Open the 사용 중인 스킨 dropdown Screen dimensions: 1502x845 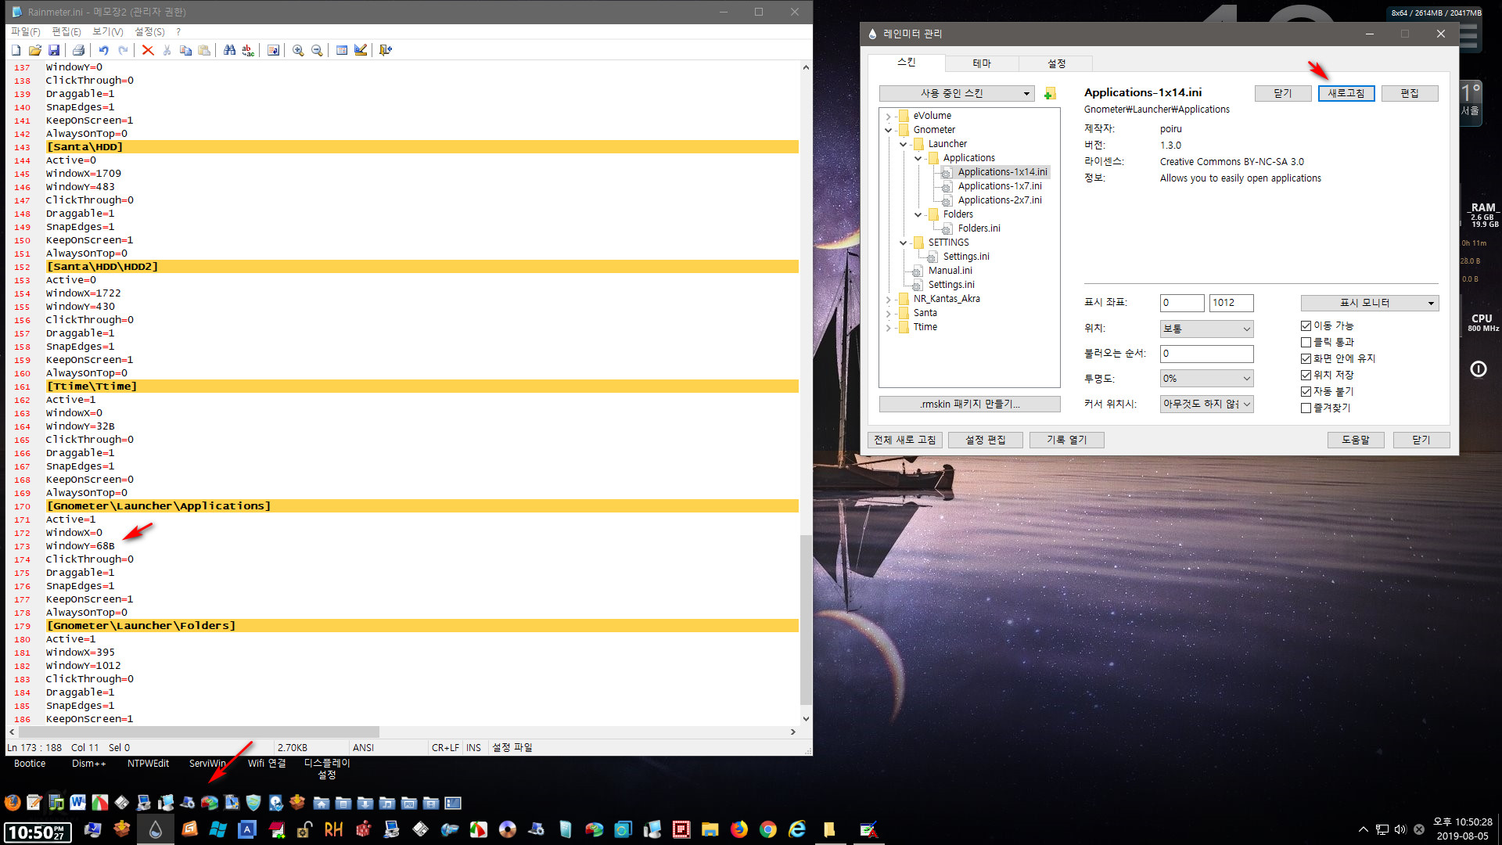point(957,93)
